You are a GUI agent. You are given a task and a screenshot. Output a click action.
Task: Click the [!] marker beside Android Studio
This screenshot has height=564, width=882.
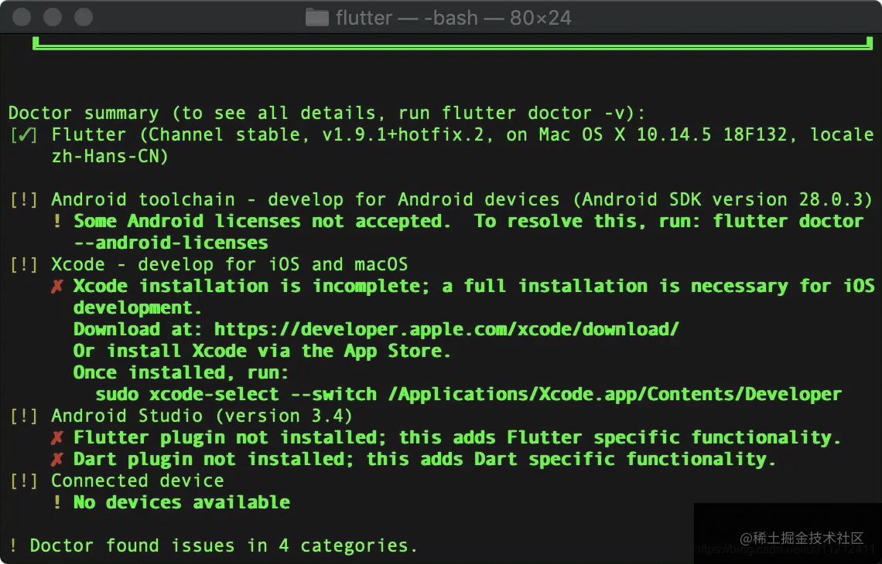click(x=24, y=416)
